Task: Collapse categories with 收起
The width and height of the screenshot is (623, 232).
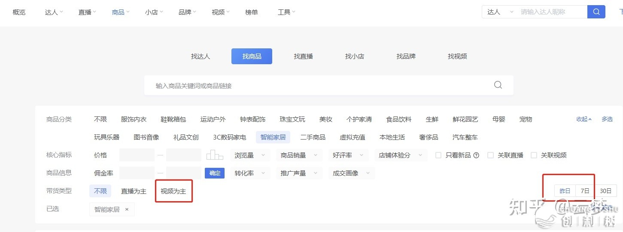Action: click(584, 119)
